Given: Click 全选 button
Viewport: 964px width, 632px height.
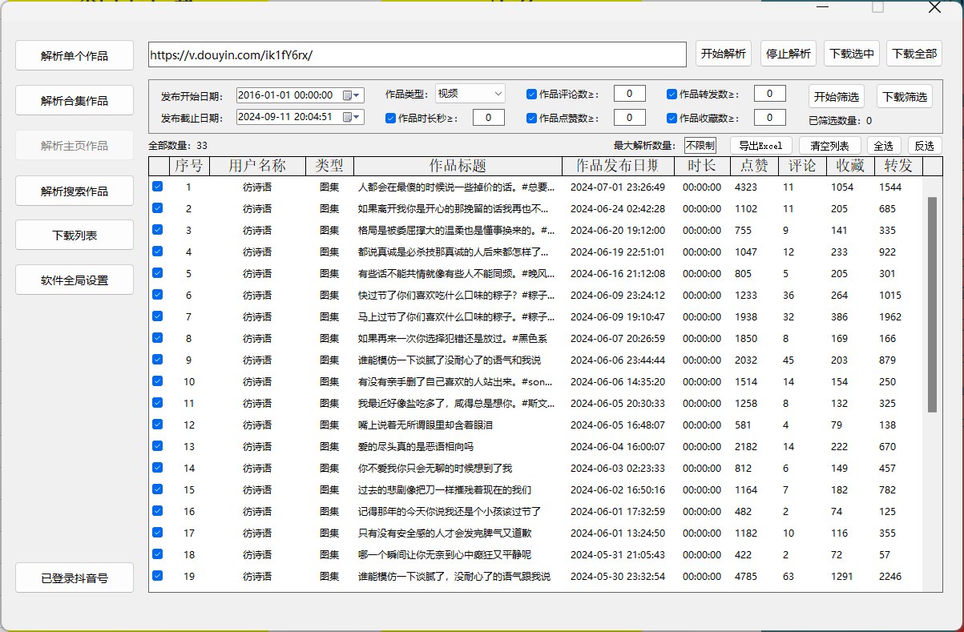Looking at the screenshot, I should [x=884, y=146].
